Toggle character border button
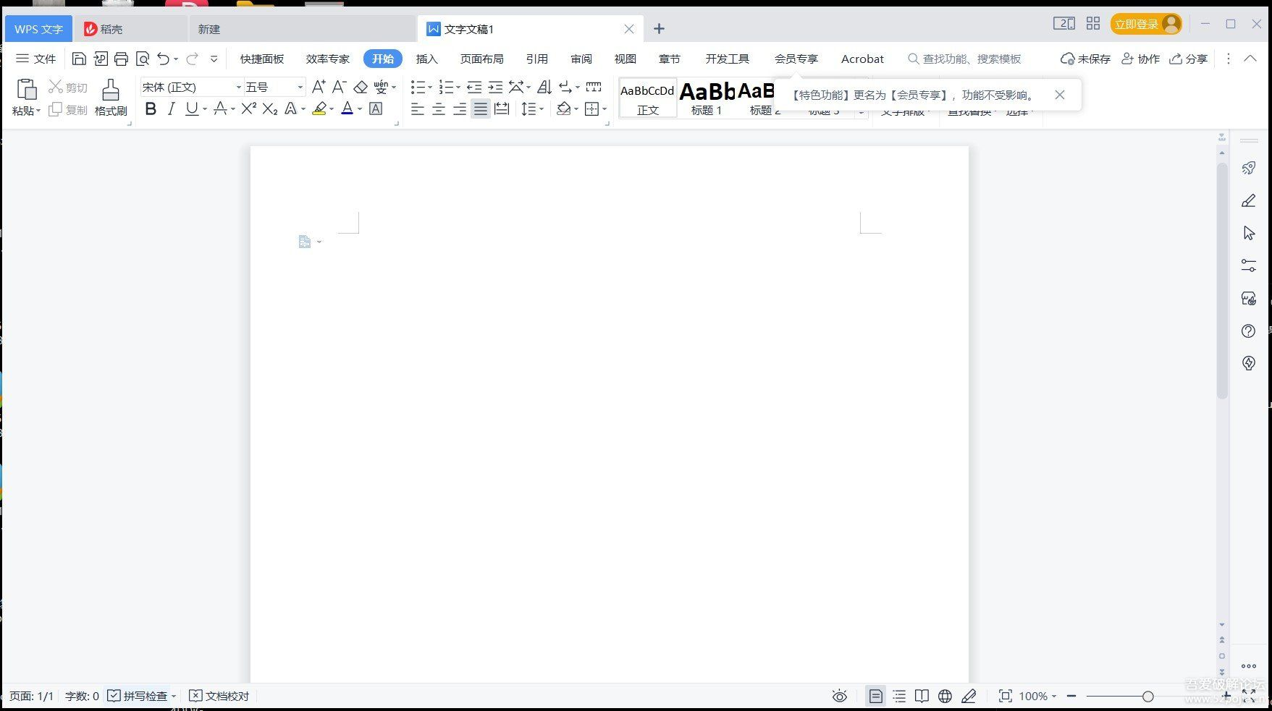Screen dimensions: 1272x711 376,109
